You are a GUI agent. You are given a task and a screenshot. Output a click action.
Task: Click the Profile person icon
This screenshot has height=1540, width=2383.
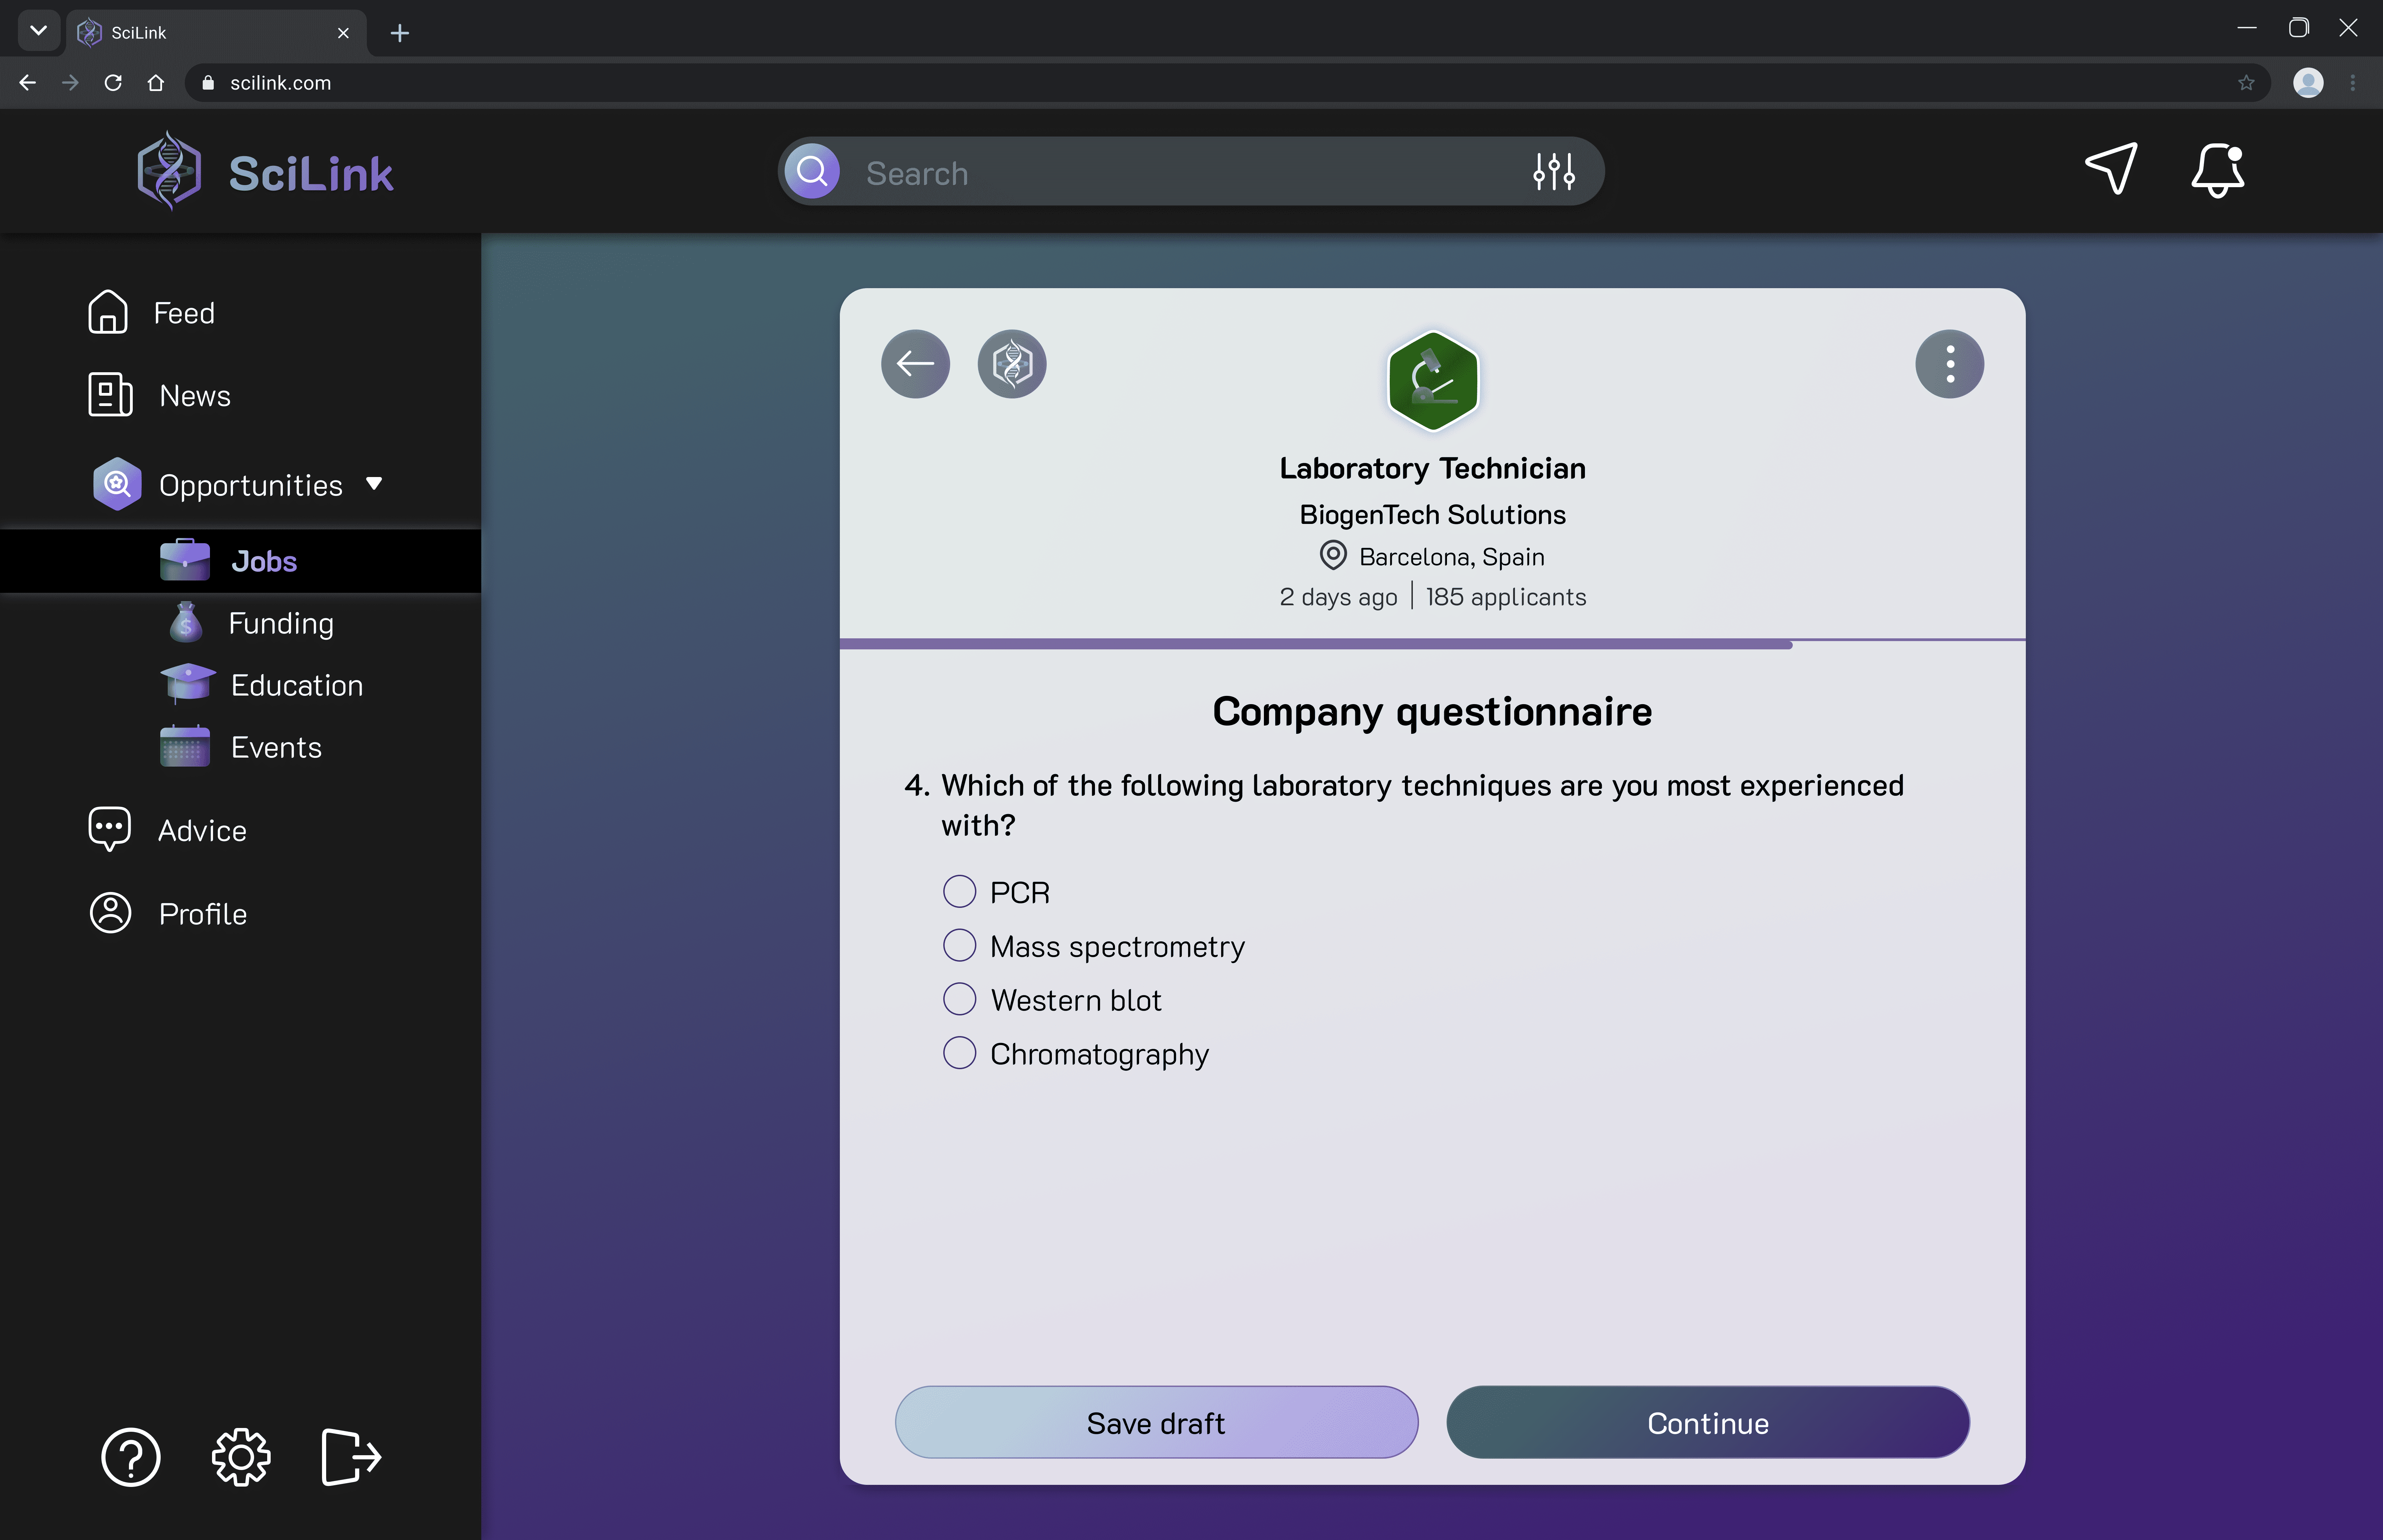coord(110,913)
